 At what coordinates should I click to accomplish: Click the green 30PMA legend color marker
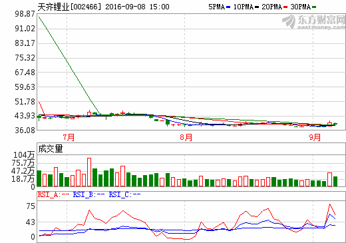(314, 7)
